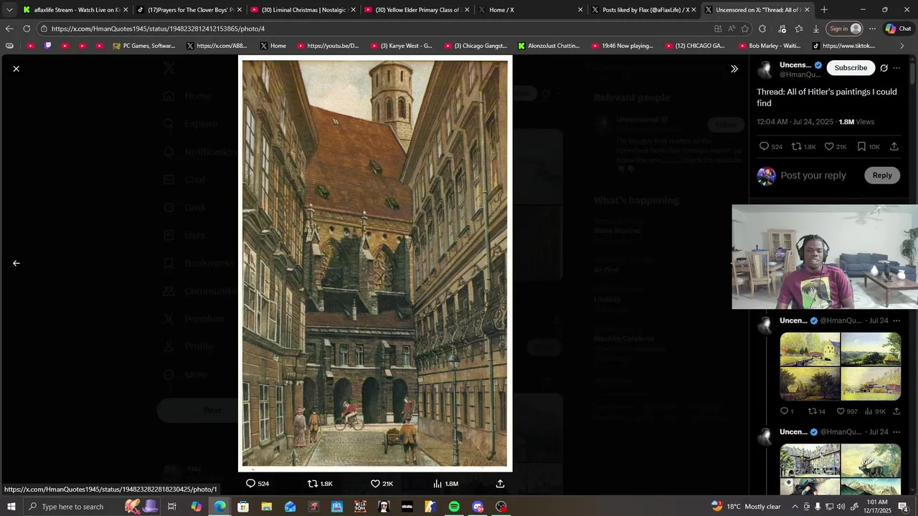The image size is (918, 516).
Task: Switch to Yellow Elder Primary Class tab
Action: click(x=417, y=10)
